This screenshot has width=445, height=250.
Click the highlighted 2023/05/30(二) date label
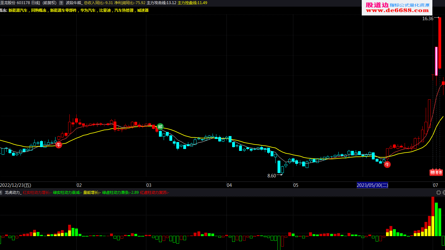click(372, 185)
